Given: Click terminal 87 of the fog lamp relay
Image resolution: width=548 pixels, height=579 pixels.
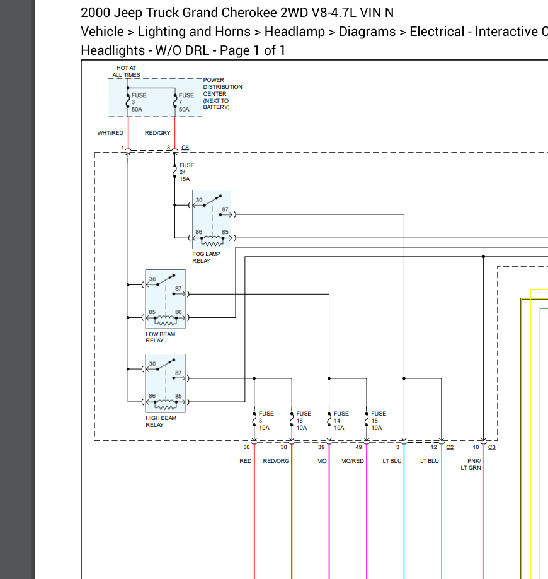Looking at the screenshot, I should coord(225,212).
